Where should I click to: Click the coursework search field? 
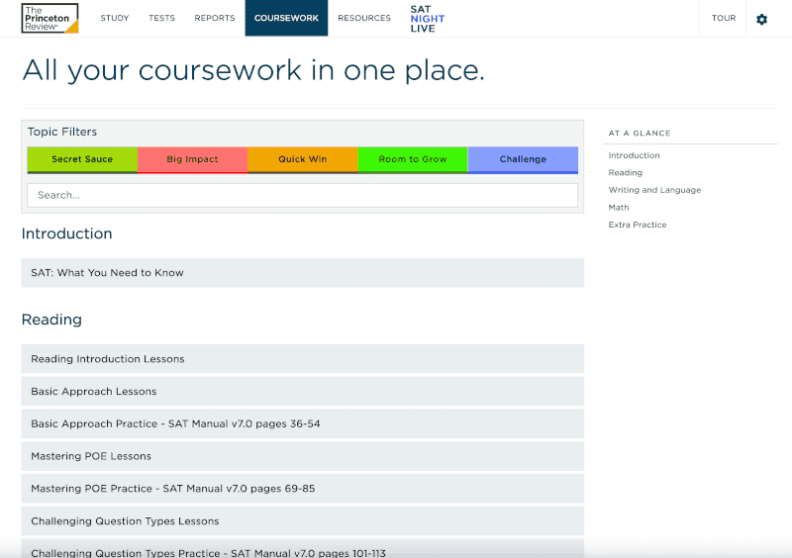[x=302, y=195]
